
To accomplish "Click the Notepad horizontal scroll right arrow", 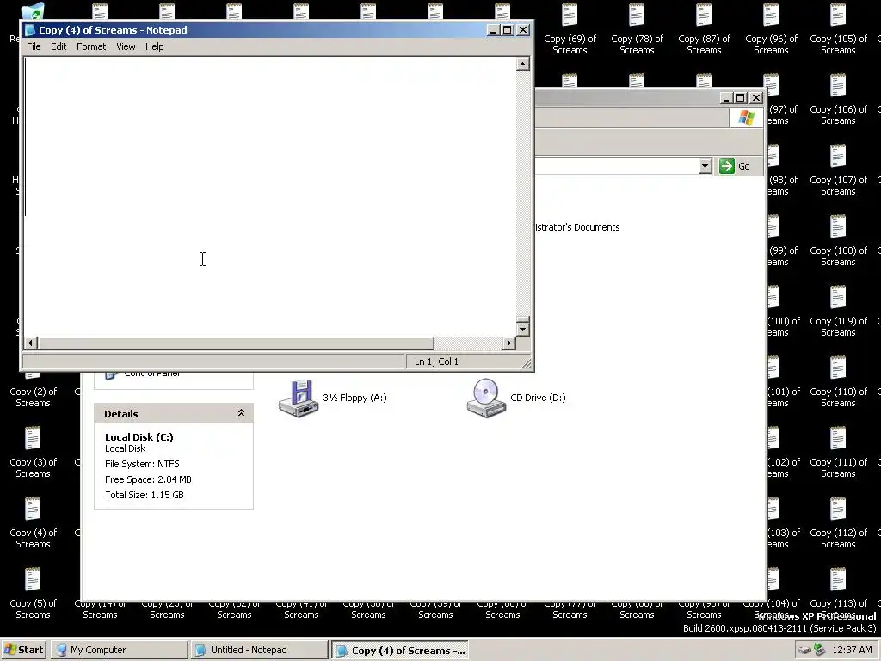I will (x=509, y=343).
